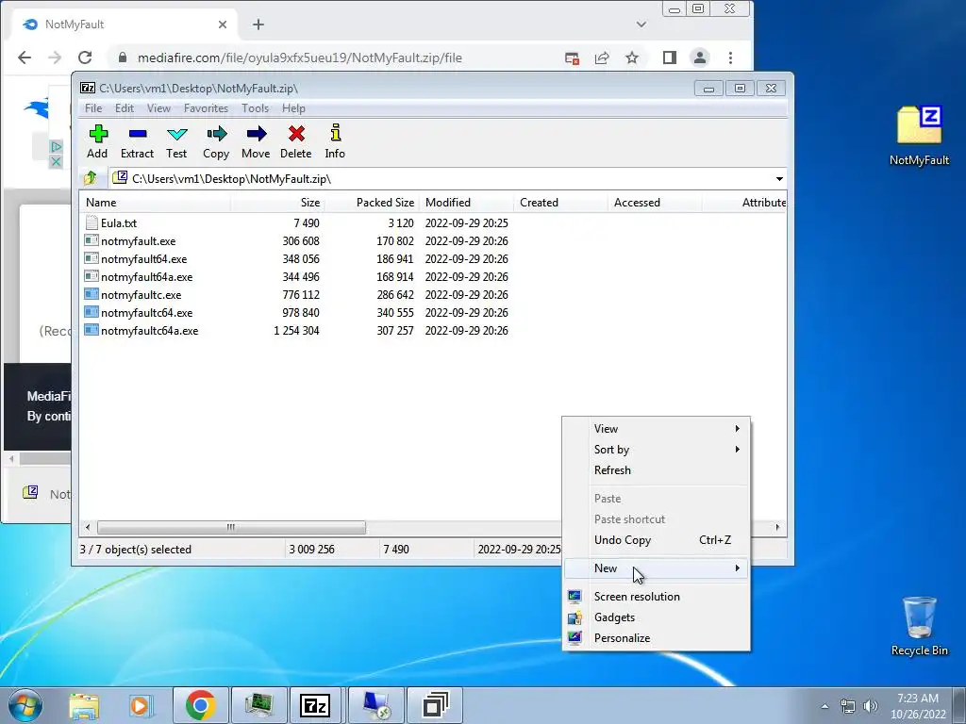Click the network icon in the system tray
Screen dimensions: 966x724
point(848,706)
